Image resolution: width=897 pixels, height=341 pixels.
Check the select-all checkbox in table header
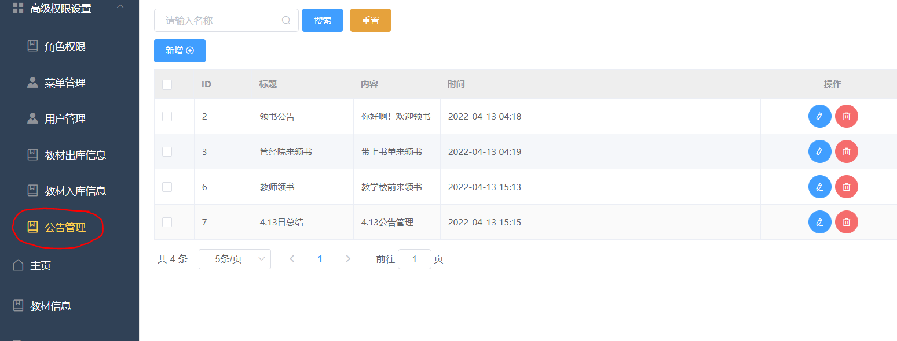coord(167,84)
